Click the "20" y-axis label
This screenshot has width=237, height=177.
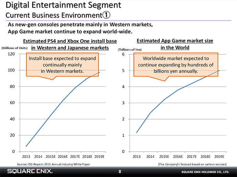pyautogui.click(x=12, y=135)
